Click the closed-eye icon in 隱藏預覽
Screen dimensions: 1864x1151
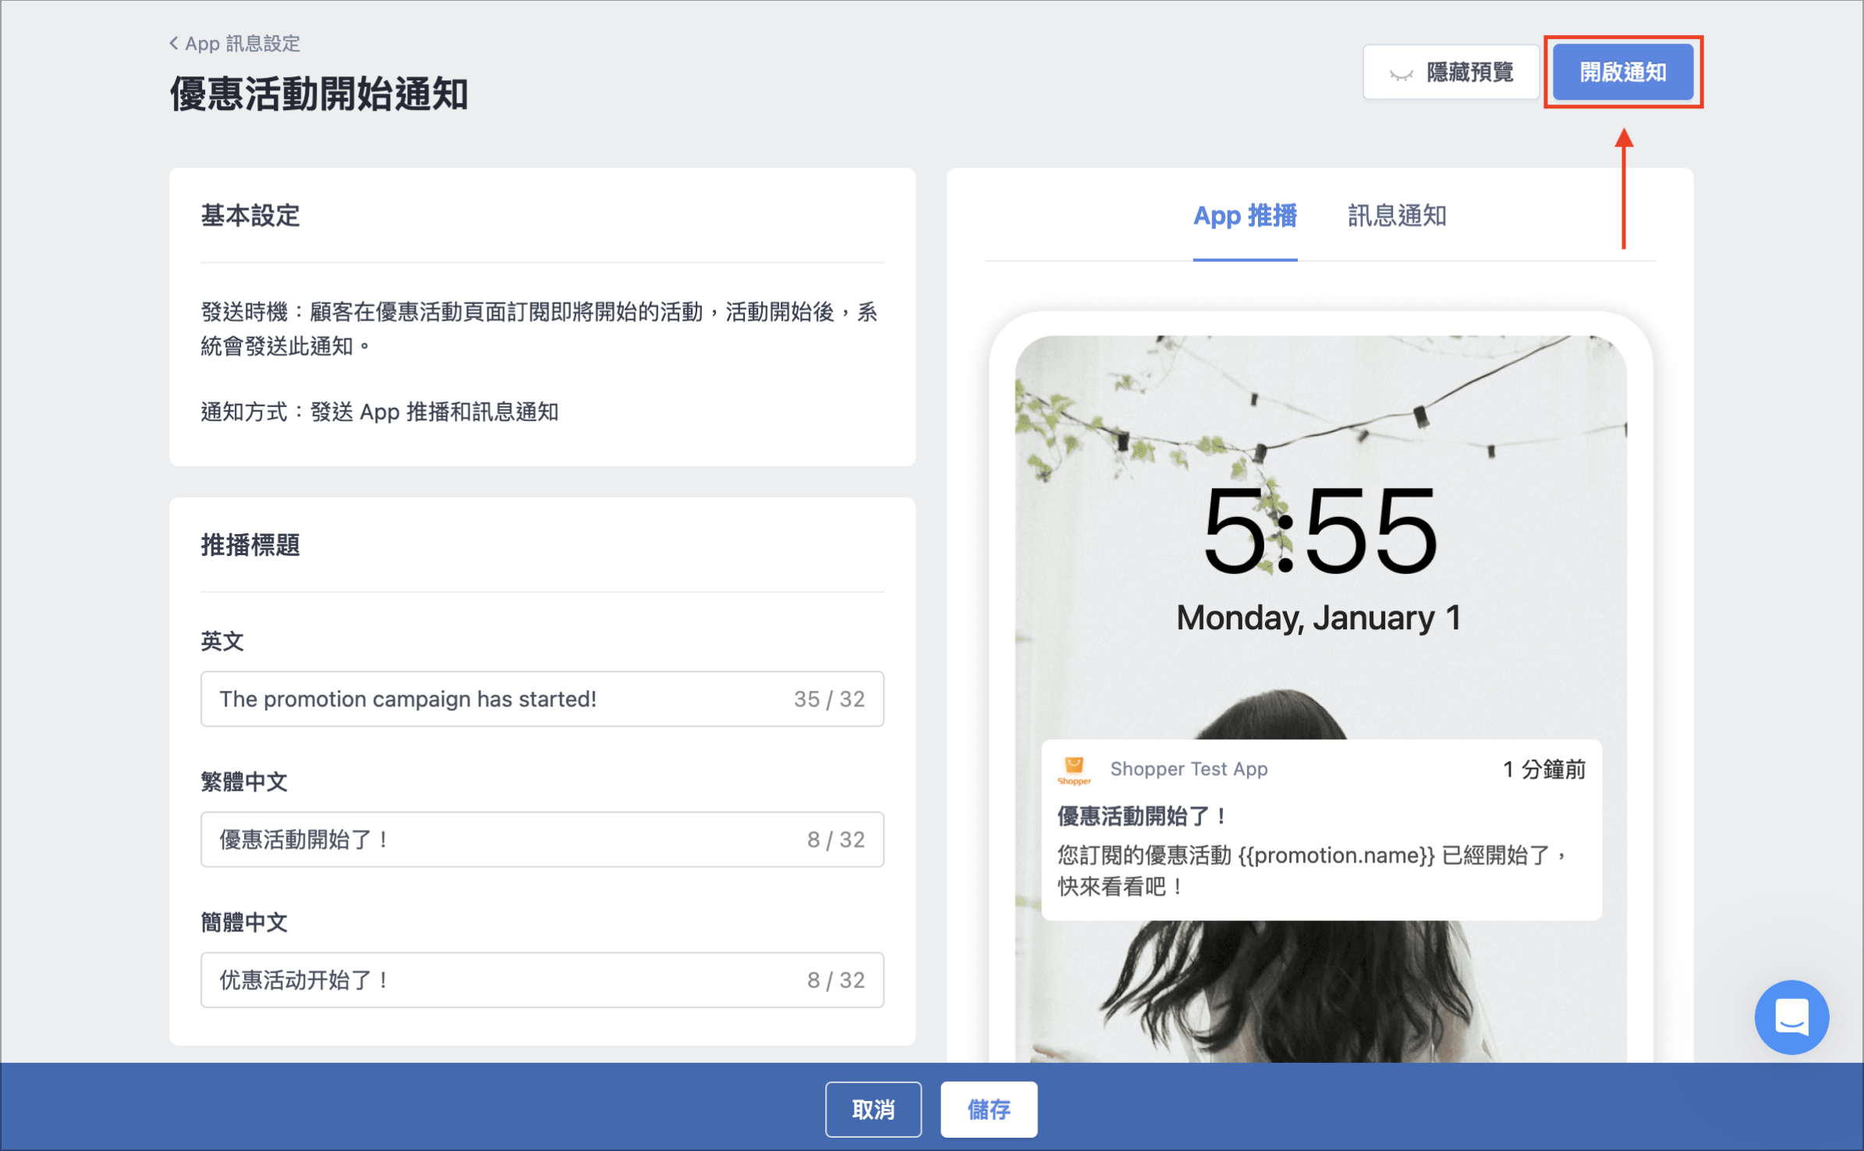[1401, 75]
